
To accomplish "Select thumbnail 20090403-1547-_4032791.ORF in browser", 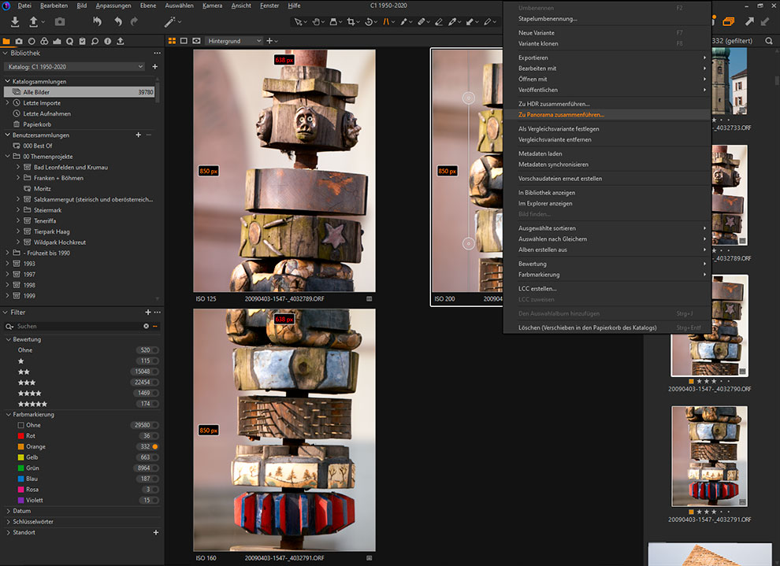I will [709, 456].
